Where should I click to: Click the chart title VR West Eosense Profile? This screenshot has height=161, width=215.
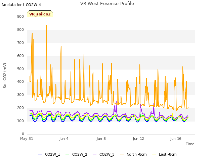point(107,4)
